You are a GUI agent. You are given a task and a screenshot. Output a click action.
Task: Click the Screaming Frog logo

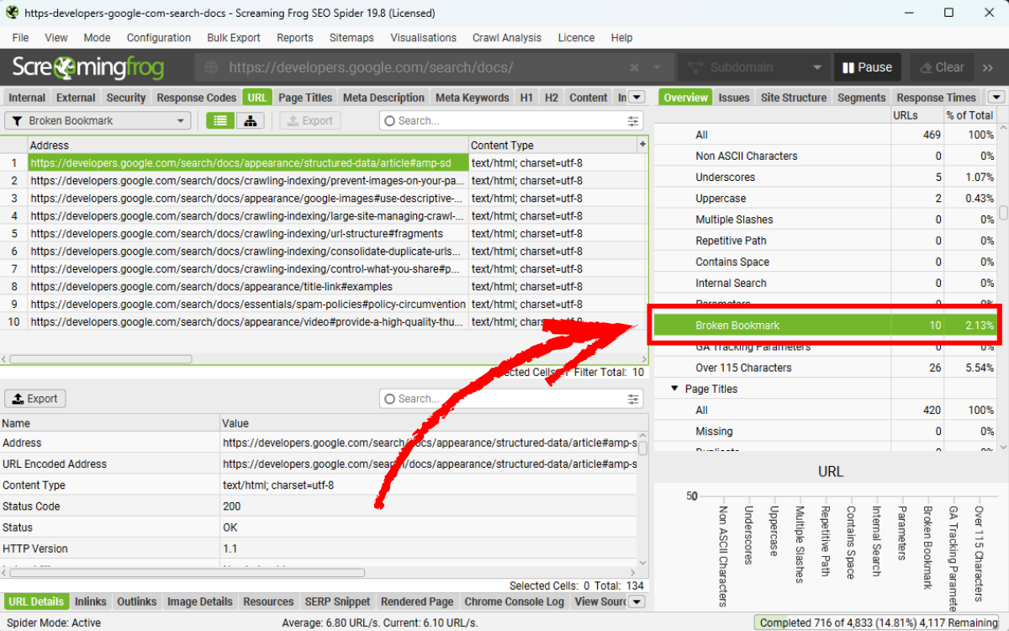pos(88,67)
